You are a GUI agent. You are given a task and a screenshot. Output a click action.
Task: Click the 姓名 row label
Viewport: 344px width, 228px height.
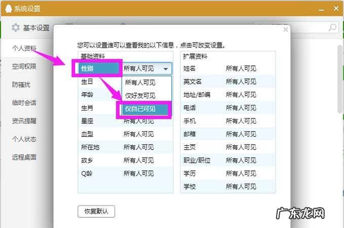pyautogui.click(x=189, y=68)
